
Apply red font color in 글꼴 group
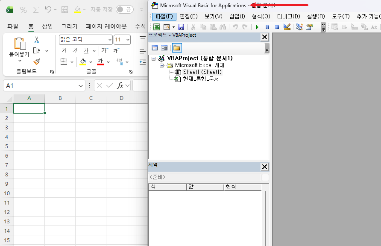pos(100,62)
